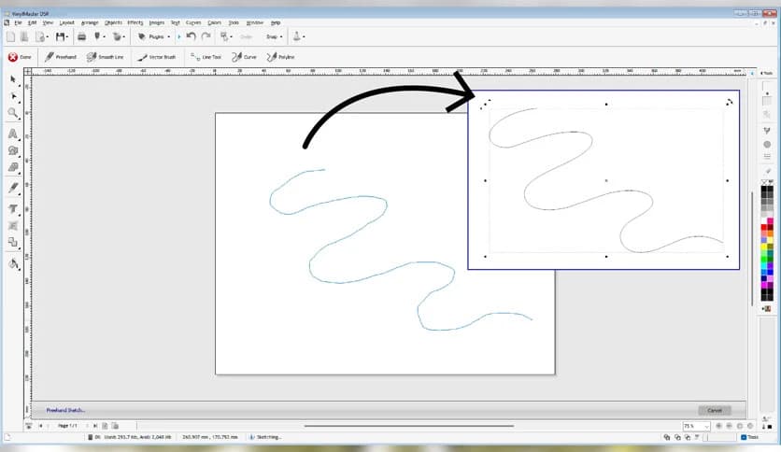Click the Done button
The height and width of the screenshot is (452, 781).
click(x=20, y=57)
